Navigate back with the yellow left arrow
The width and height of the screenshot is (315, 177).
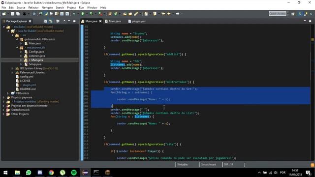(169, 14)
